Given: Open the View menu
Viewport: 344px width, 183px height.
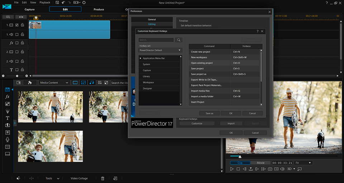Looking at the screenshot, I should coord(33,3).
